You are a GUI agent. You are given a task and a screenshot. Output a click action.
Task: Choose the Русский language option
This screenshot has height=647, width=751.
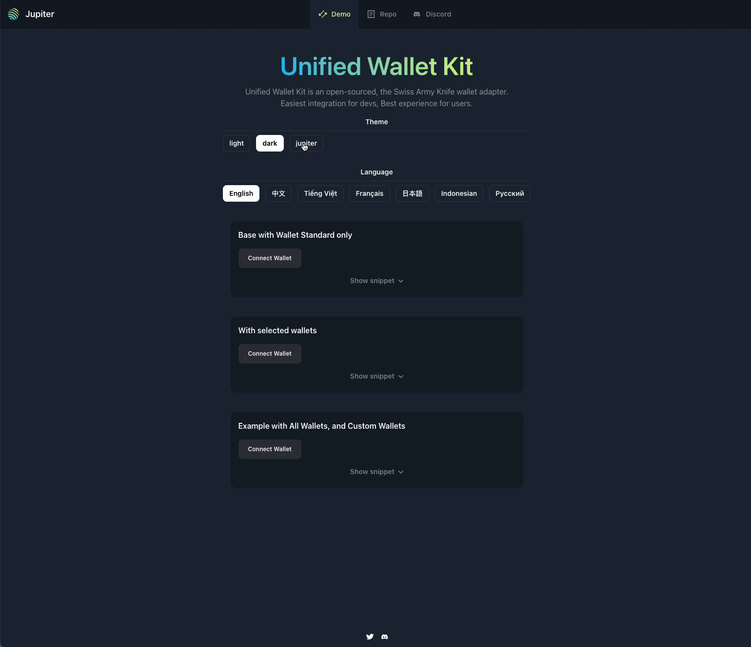(x=510, y=193)
